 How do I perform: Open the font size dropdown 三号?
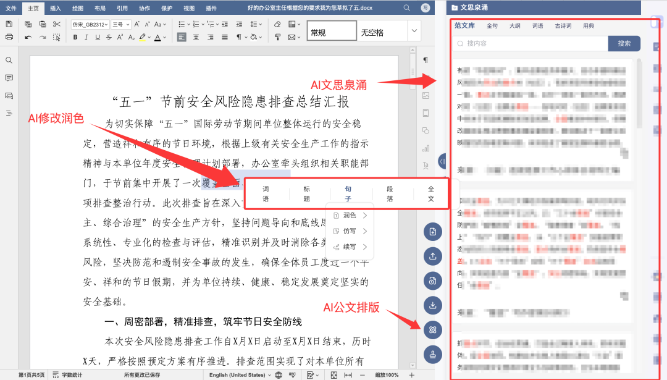tap(120, 24)
